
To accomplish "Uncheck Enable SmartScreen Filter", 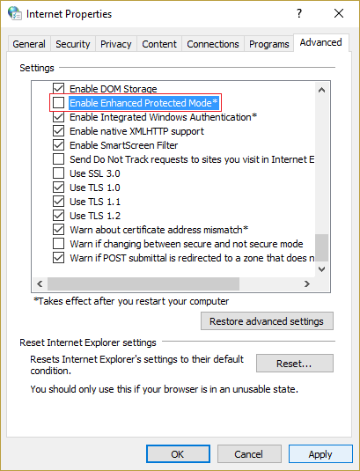I will [x=58, y=145].
